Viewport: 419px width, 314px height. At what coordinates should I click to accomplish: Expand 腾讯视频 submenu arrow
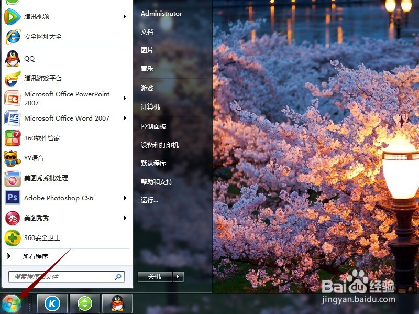coord(125,17)
